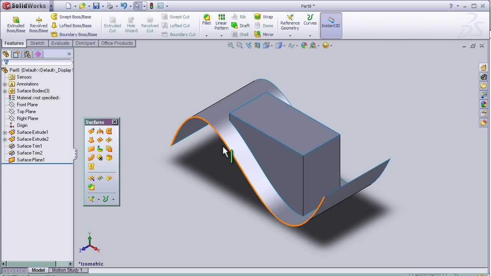Expand the Surface Bodies(3) tree node

(x=5, y=91)
